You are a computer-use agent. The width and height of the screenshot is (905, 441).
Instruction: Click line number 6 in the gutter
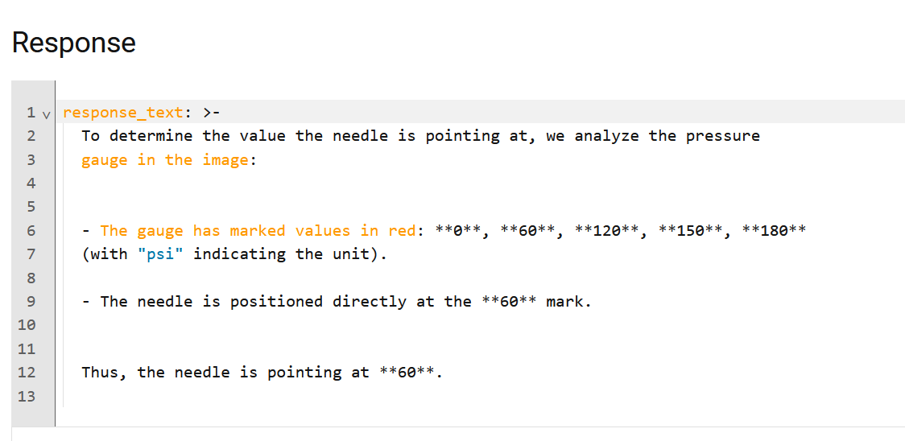(31, 231)
